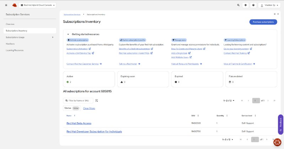Open Contact Red Hat Customer Service link
Screen dimensions: 284x149
tap(84, 64)
